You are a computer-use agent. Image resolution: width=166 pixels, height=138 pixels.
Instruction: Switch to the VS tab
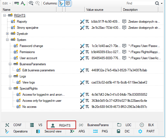click(x=36, y=125)
